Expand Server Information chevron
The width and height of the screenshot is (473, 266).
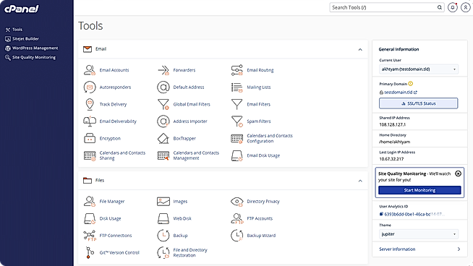tap(459, 249)
